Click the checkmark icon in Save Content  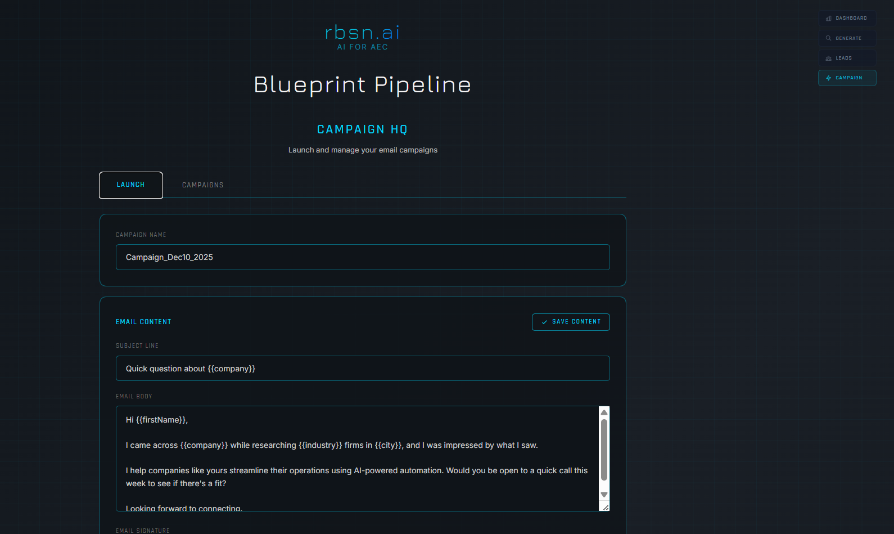(x=544, y=322)
